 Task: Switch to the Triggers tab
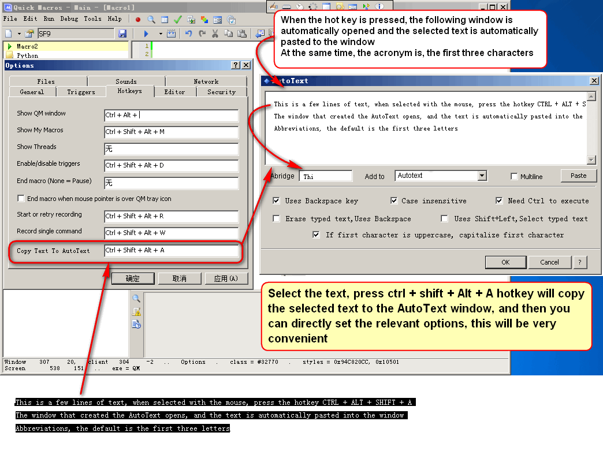tap(81, 92)
